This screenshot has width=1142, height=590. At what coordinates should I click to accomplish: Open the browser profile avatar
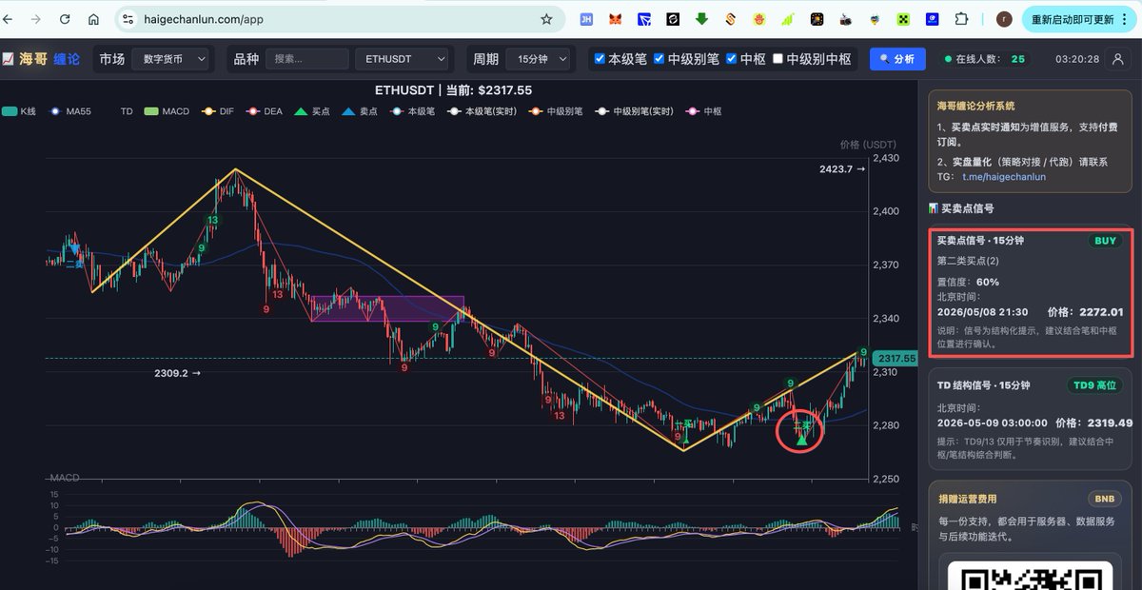coord(1003,19)
